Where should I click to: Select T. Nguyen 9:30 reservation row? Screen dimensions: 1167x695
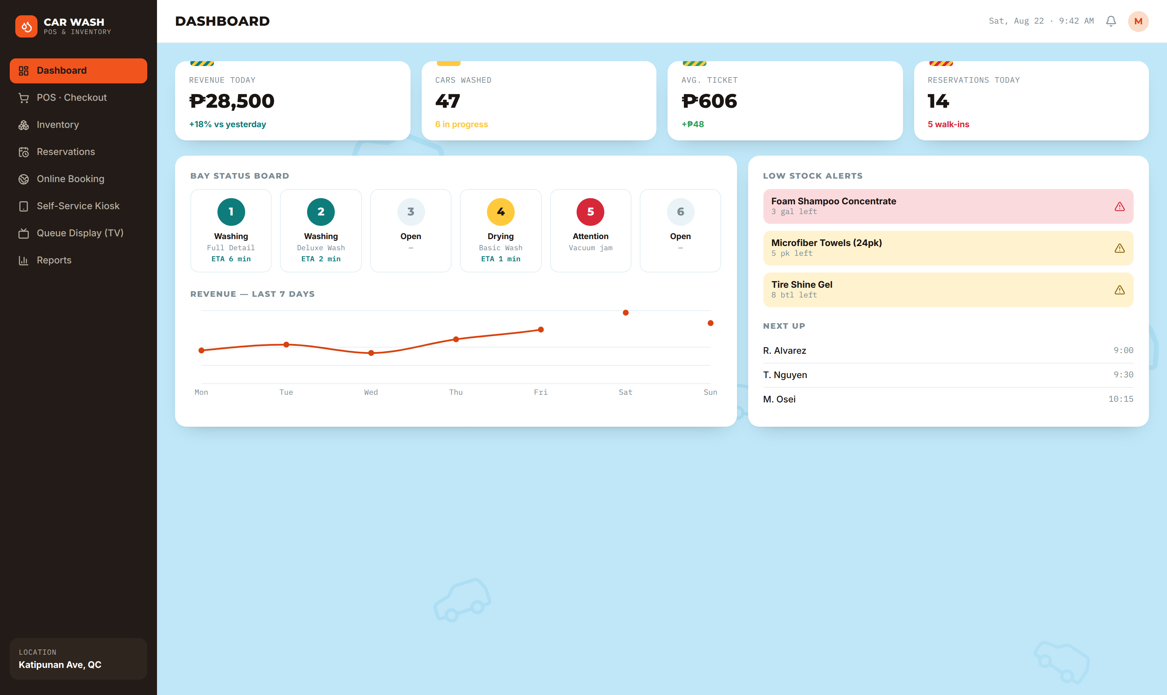pyautogui.click(x=948, y=375)
